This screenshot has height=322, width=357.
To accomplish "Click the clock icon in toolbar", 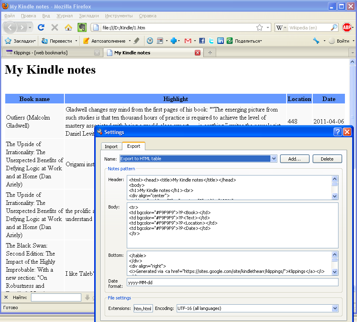I will [x=150, y=41].
